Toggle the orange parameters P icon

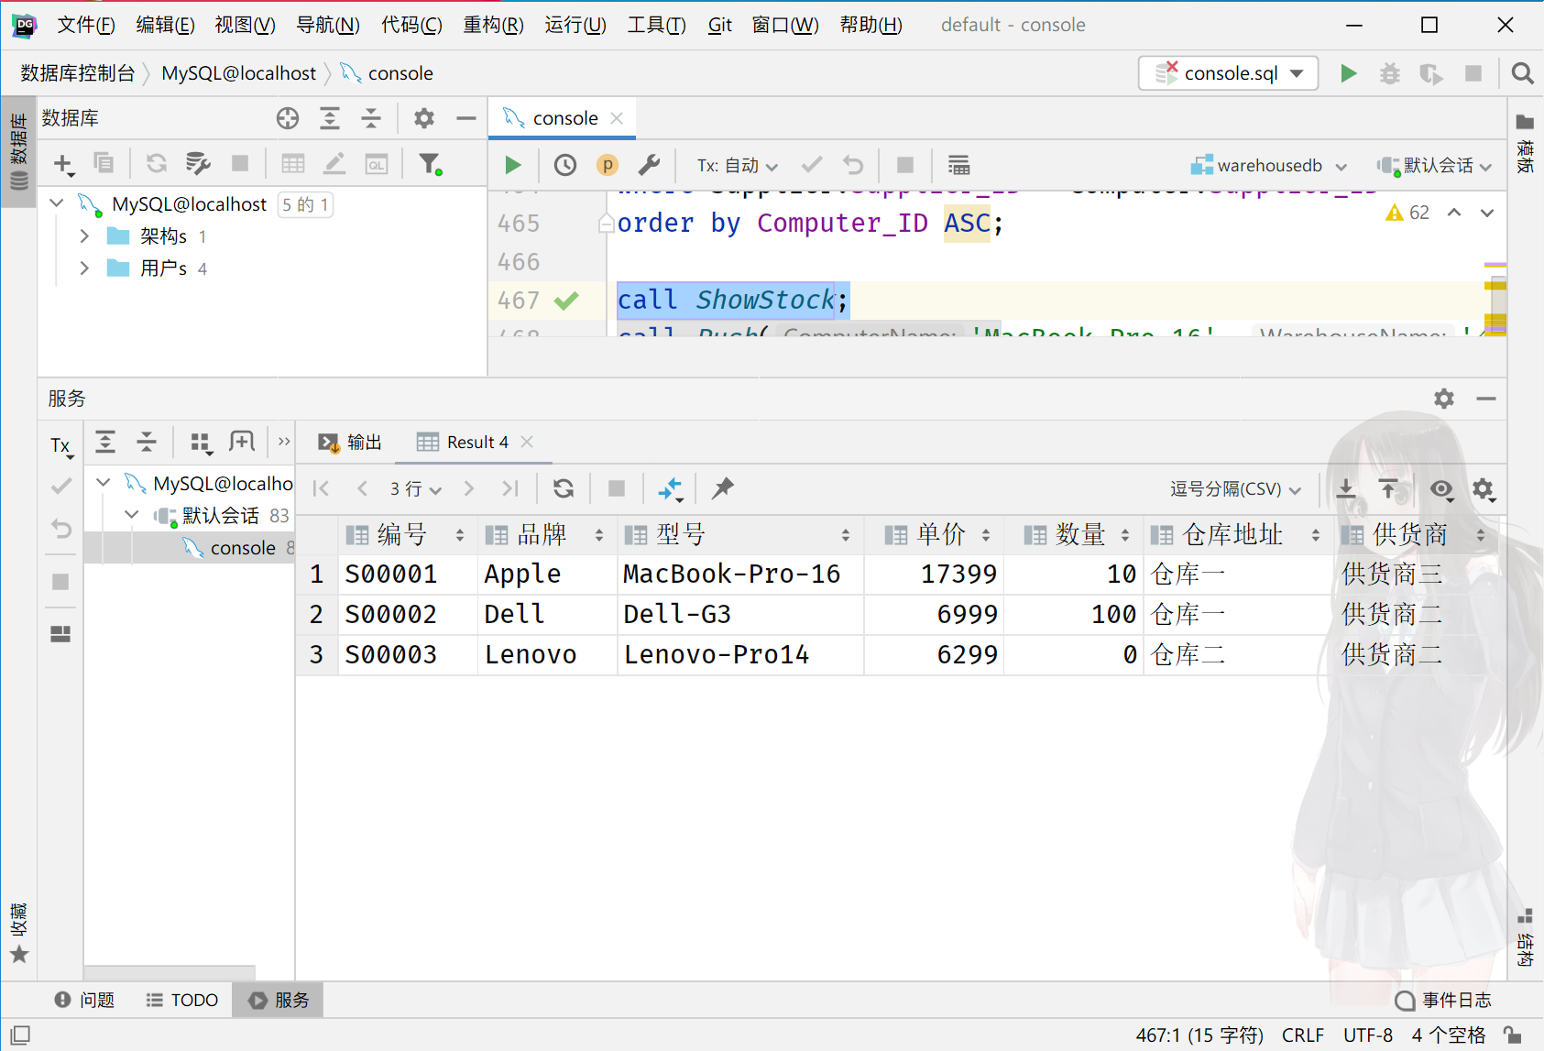(x=607, y=165)
